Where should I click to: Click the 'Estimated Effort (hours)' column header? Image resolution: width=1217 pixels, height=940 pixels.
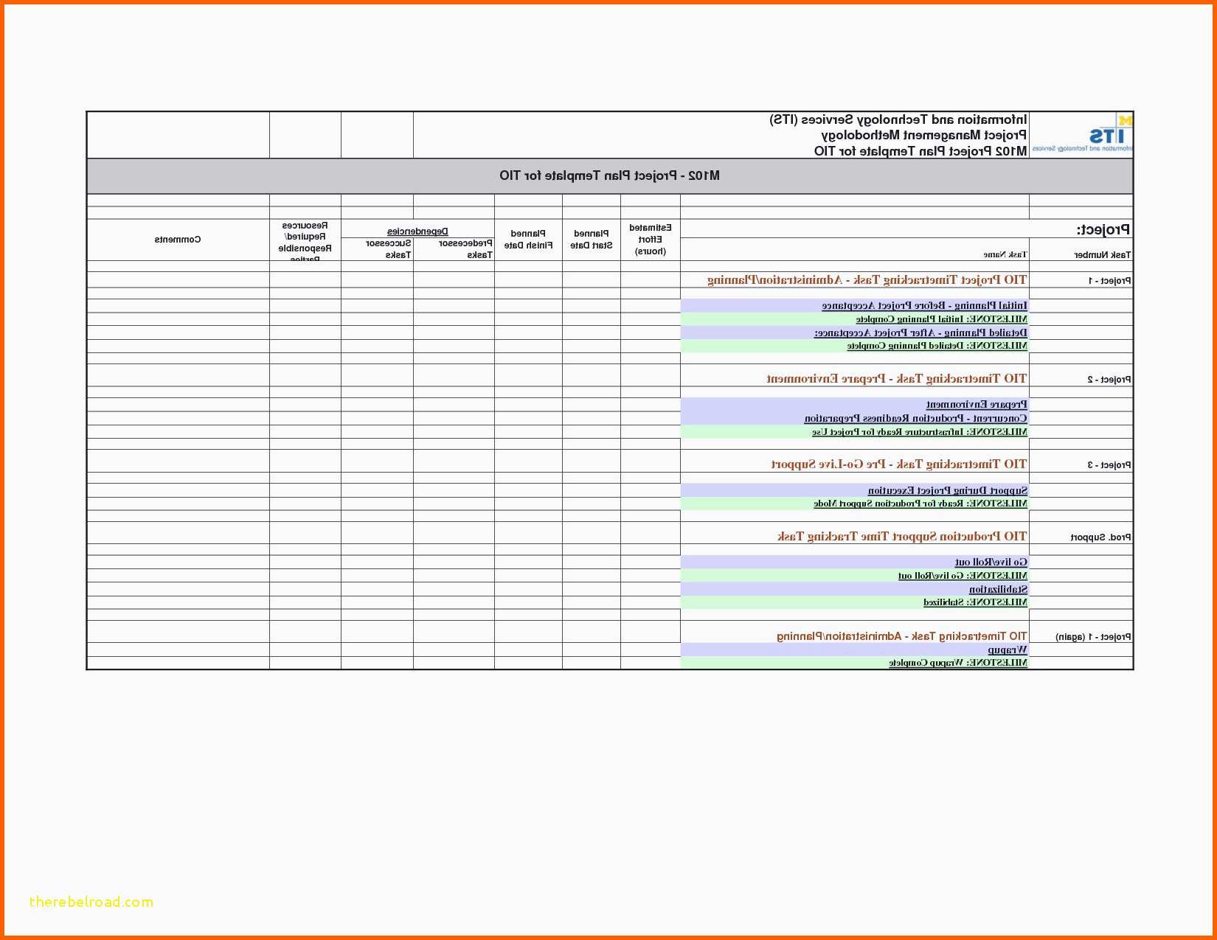pos(650,240)
